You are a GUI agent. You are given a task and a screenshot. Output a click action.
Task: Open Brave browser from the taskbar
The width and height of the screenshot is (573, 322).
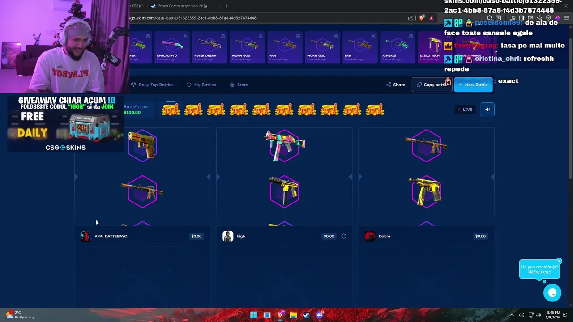coord(280,315)
